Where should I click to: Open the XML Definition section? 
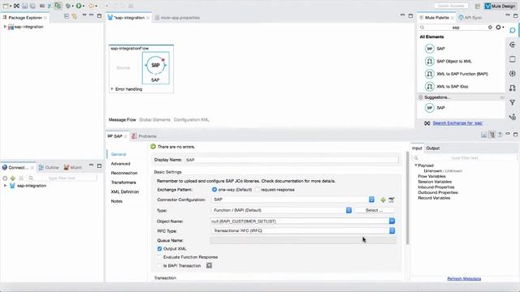pos(124,191)
